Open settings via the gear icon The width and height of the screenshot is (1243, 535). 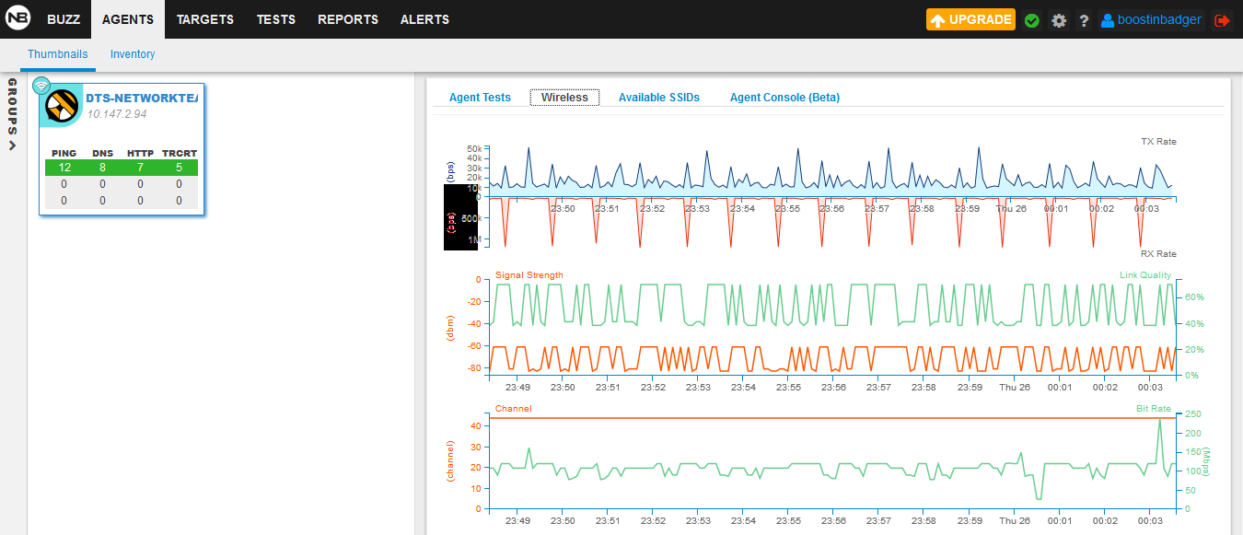coord(1059,20)
